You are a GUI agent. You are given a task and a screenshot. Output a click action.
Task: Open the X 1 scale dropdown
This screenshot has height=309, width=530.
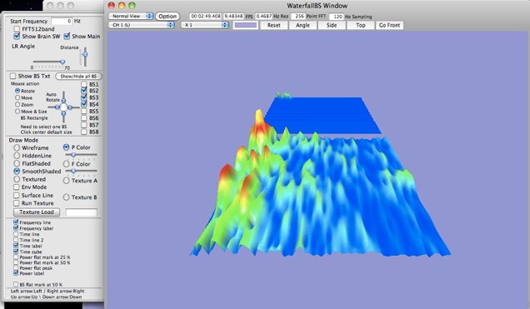pyautogui.click(x=205, y=25)
